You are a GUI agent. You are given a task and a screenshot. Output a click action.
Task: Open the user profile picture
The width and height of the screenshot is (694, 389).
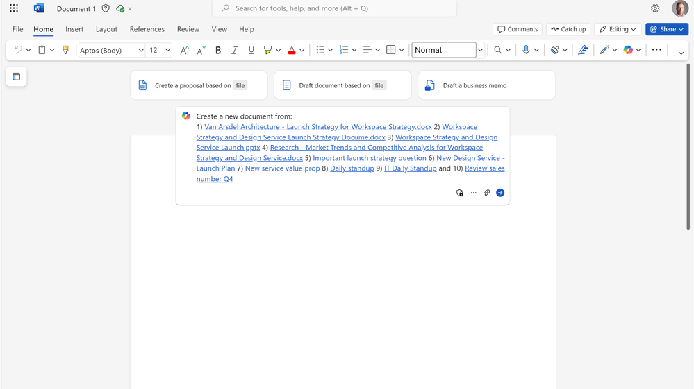680,8
